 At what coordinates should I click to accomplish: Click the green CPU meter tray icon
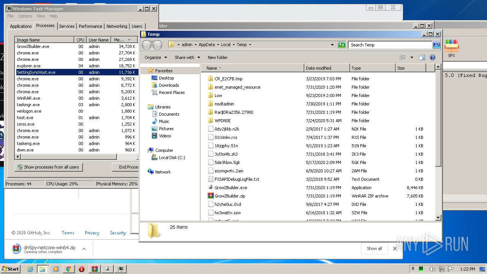(x=421, y=269)
